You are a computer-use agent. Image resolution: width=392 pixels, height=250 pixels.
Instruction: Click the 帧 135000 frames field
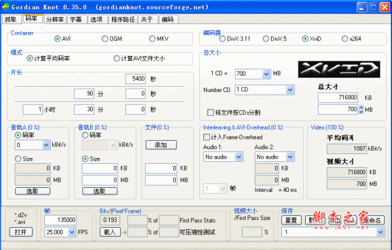point(60,220)
